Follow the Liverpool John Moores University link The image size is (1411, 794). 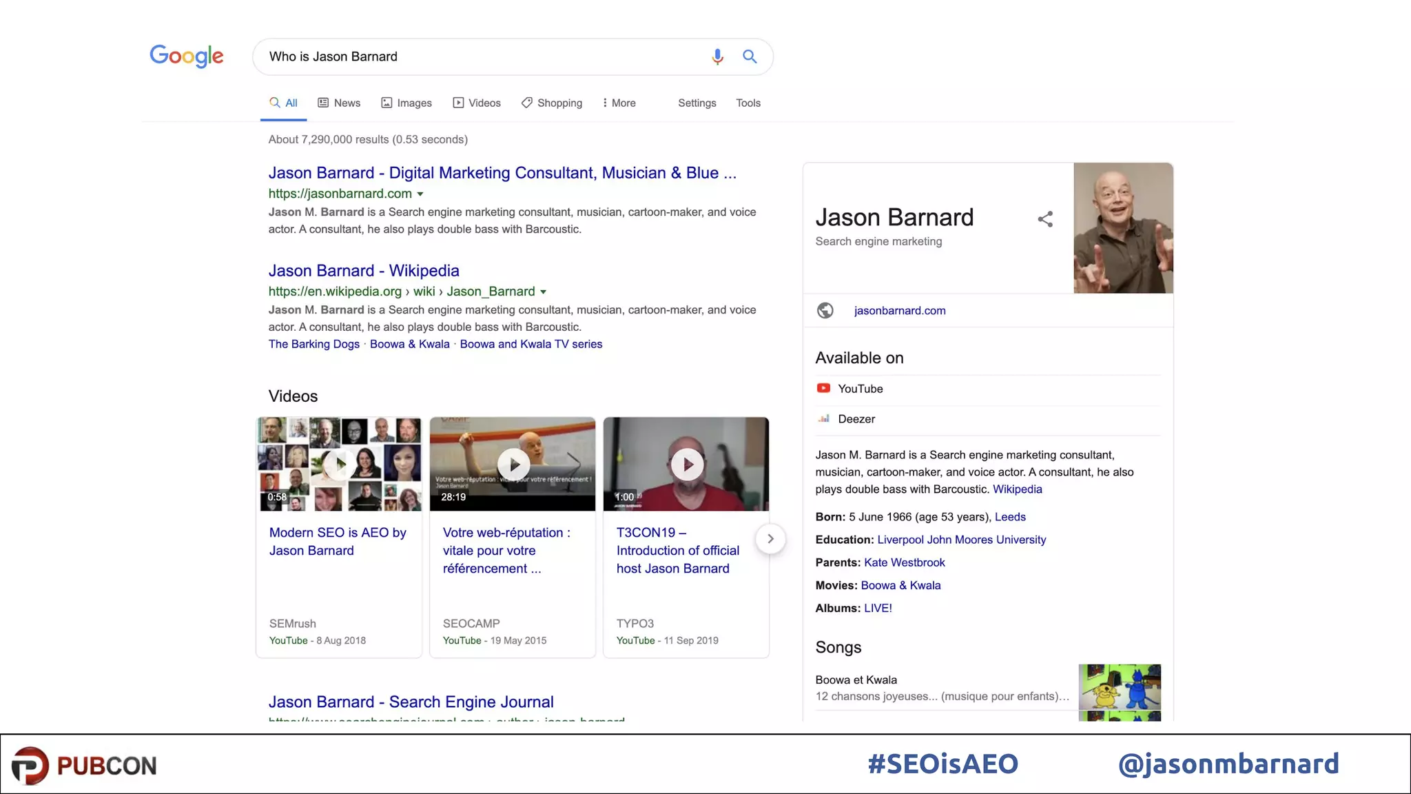961,540
